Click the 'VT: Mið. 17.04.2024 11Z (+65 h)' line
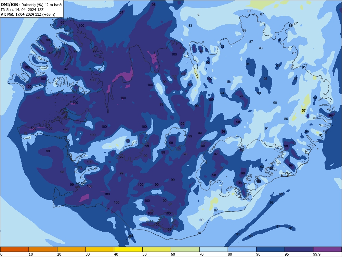 (28, 14)
